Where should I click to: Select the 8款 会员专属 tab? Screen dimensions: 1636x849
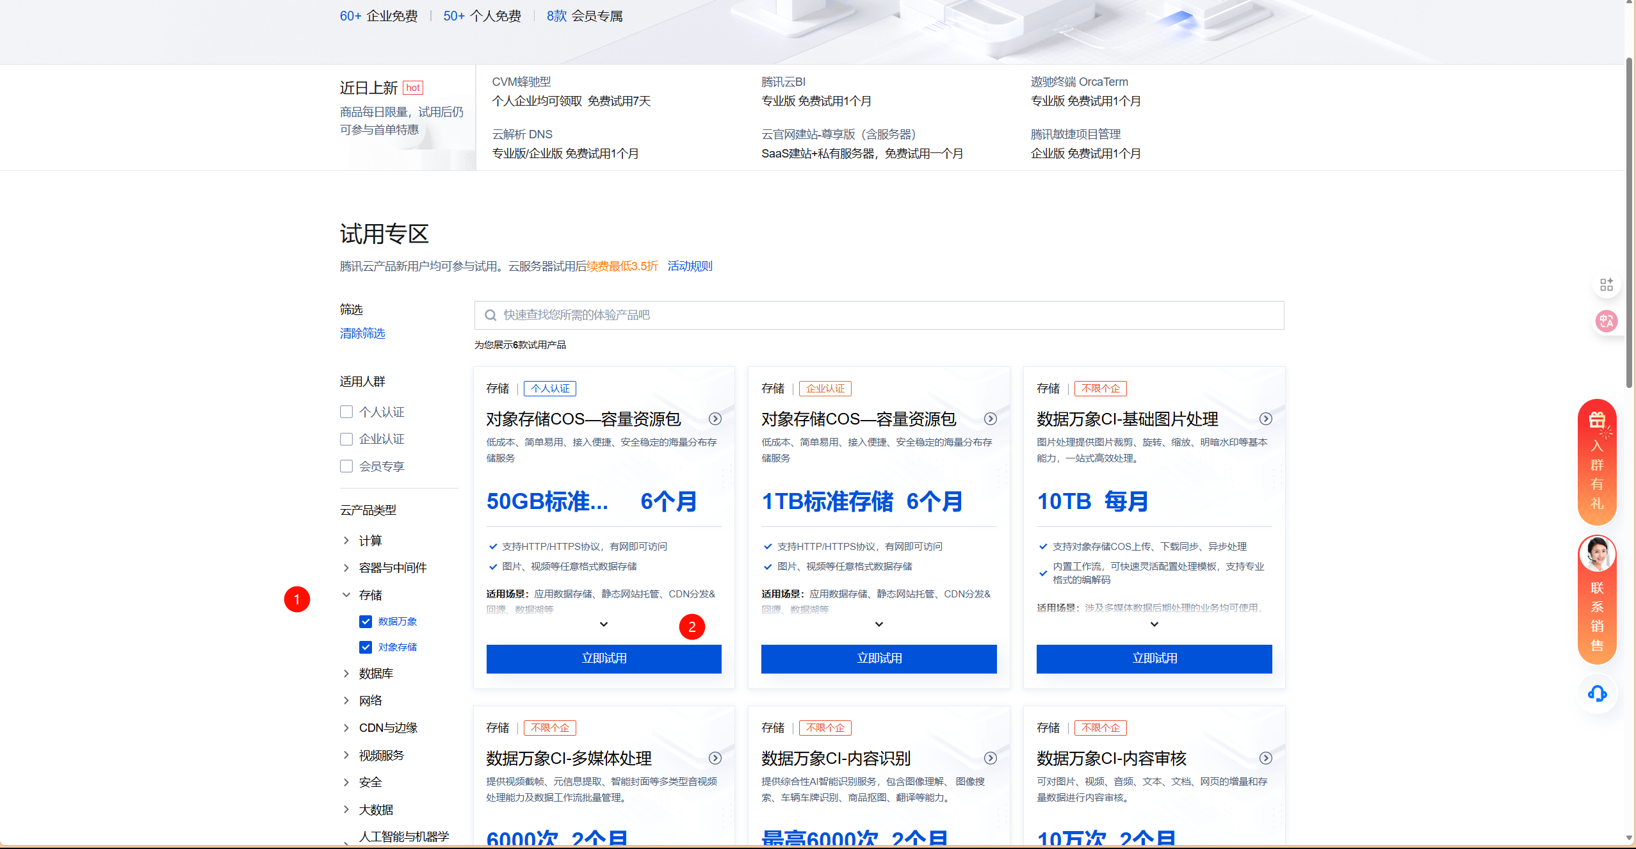[585, 16]
